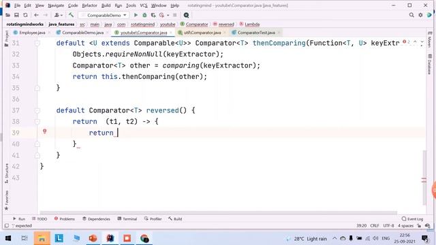Open the ComparableDemo run configuration dropdown
Viewport: 436px width, 245px height.
104,15
